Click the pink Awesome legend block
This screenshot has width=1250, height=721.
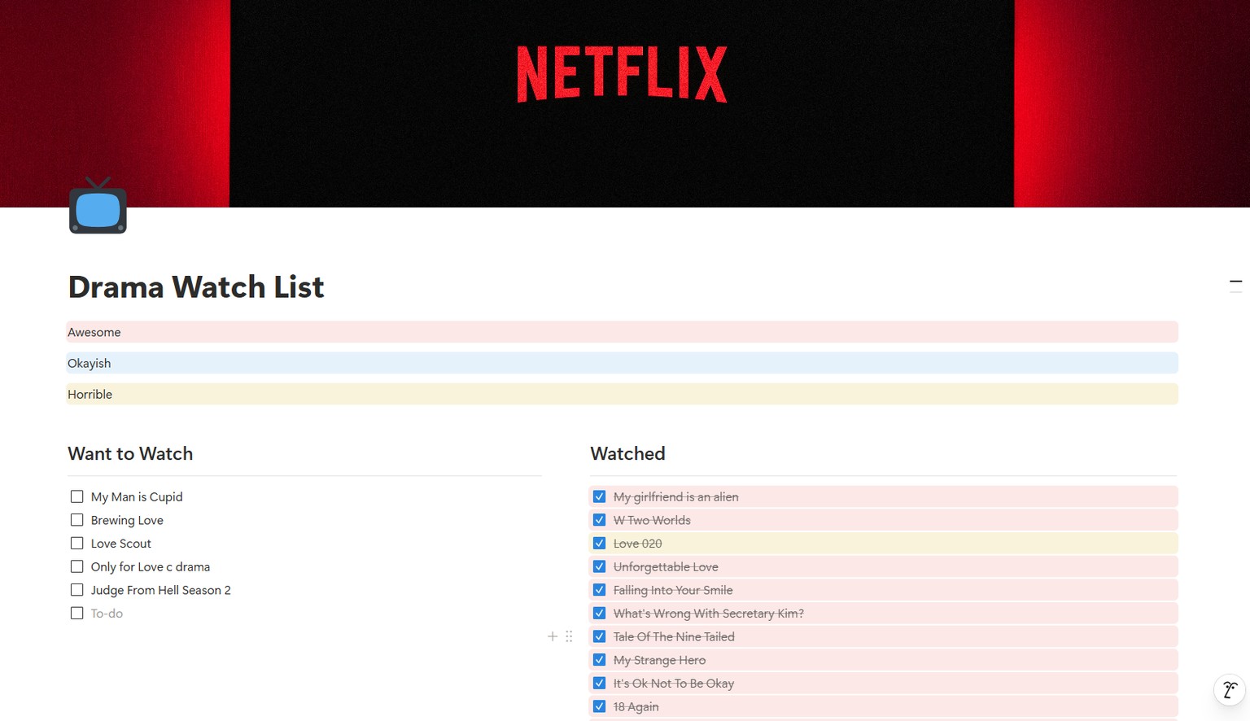point(622,332)
